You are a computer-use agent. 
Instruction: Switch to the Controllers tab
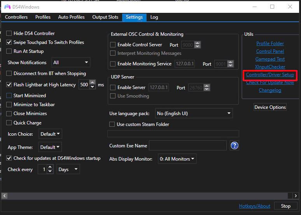click(x=16, y=17)
